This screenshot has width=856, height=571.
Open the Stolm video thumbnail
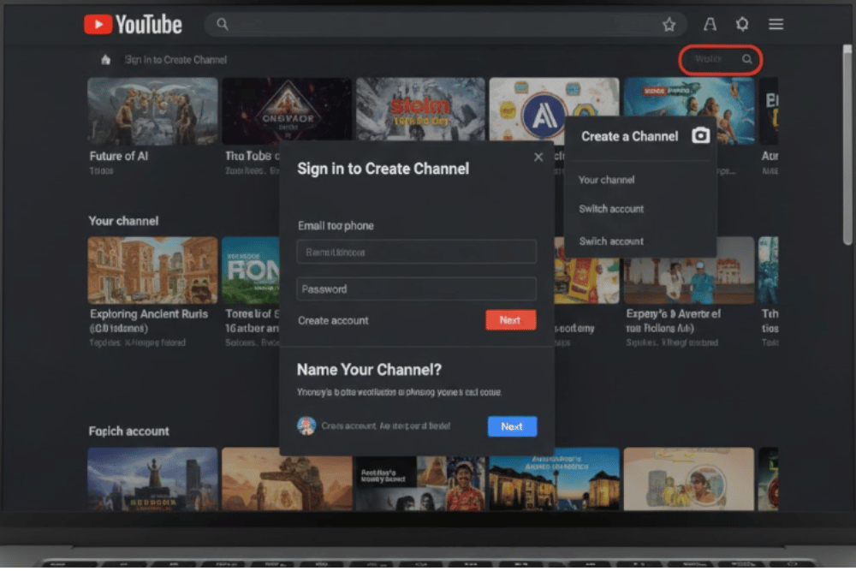420,110
